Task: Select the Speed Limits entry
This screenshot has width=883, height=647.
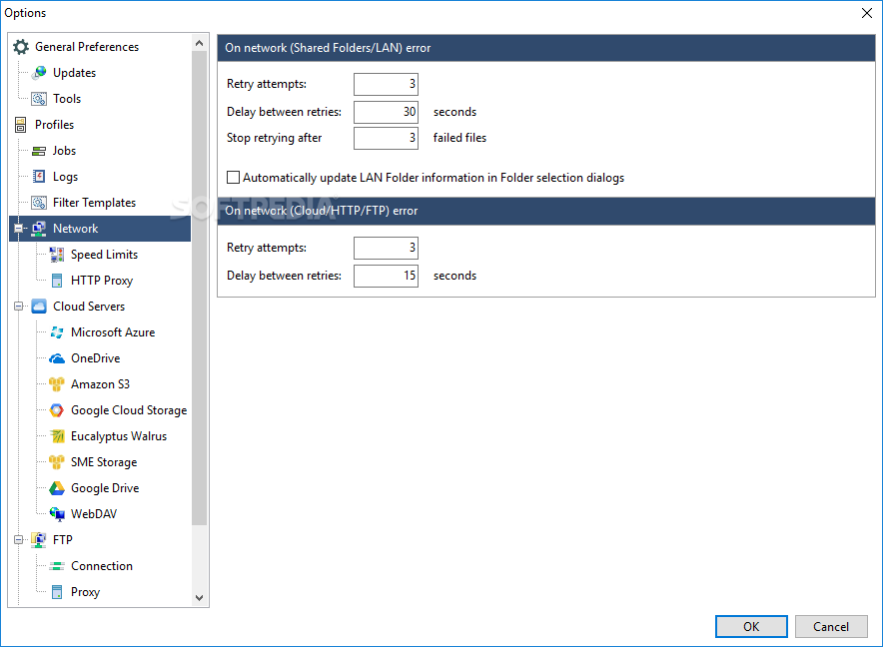Action: click(x=104, y=255)
